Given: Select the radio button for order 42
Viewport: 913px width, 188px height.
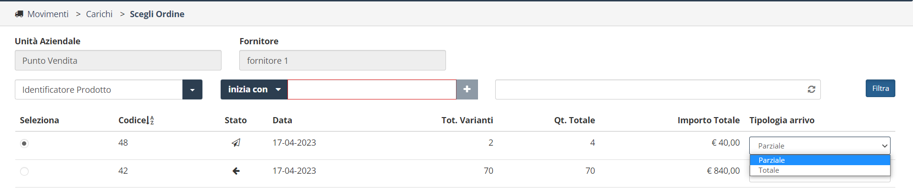Looking at the screenshot, I should click(x=24, y=171).
